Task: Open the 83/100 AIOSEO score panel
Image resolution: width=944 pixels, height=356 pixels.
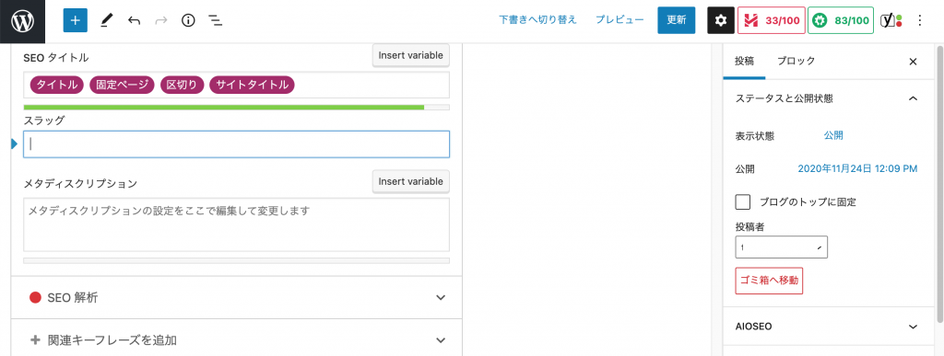Action: click(x=841, y=20)
